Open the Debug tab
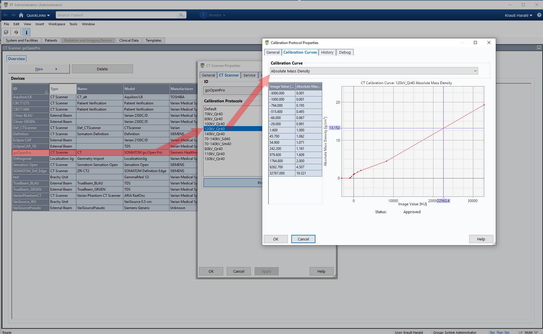The width and height of the screenshot is (543, 334). pyautogui.click(x=344, y=52)
